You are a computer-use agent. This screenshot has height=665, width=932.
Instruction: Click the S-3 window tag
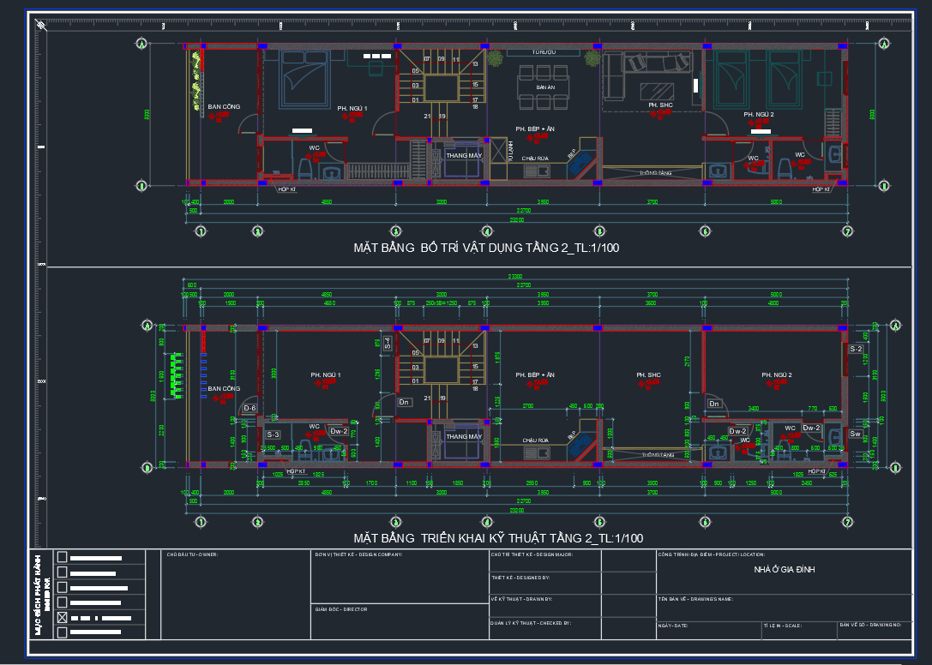[x=271, y=435]
